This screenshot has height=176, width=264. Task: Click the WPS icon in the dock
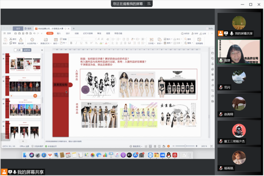click(x=49, y=155)
